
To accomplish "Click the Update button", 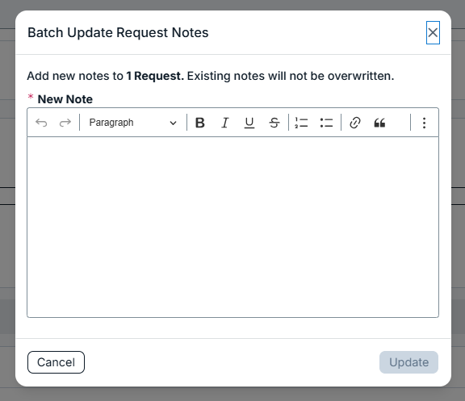I will tap(408, 362).
